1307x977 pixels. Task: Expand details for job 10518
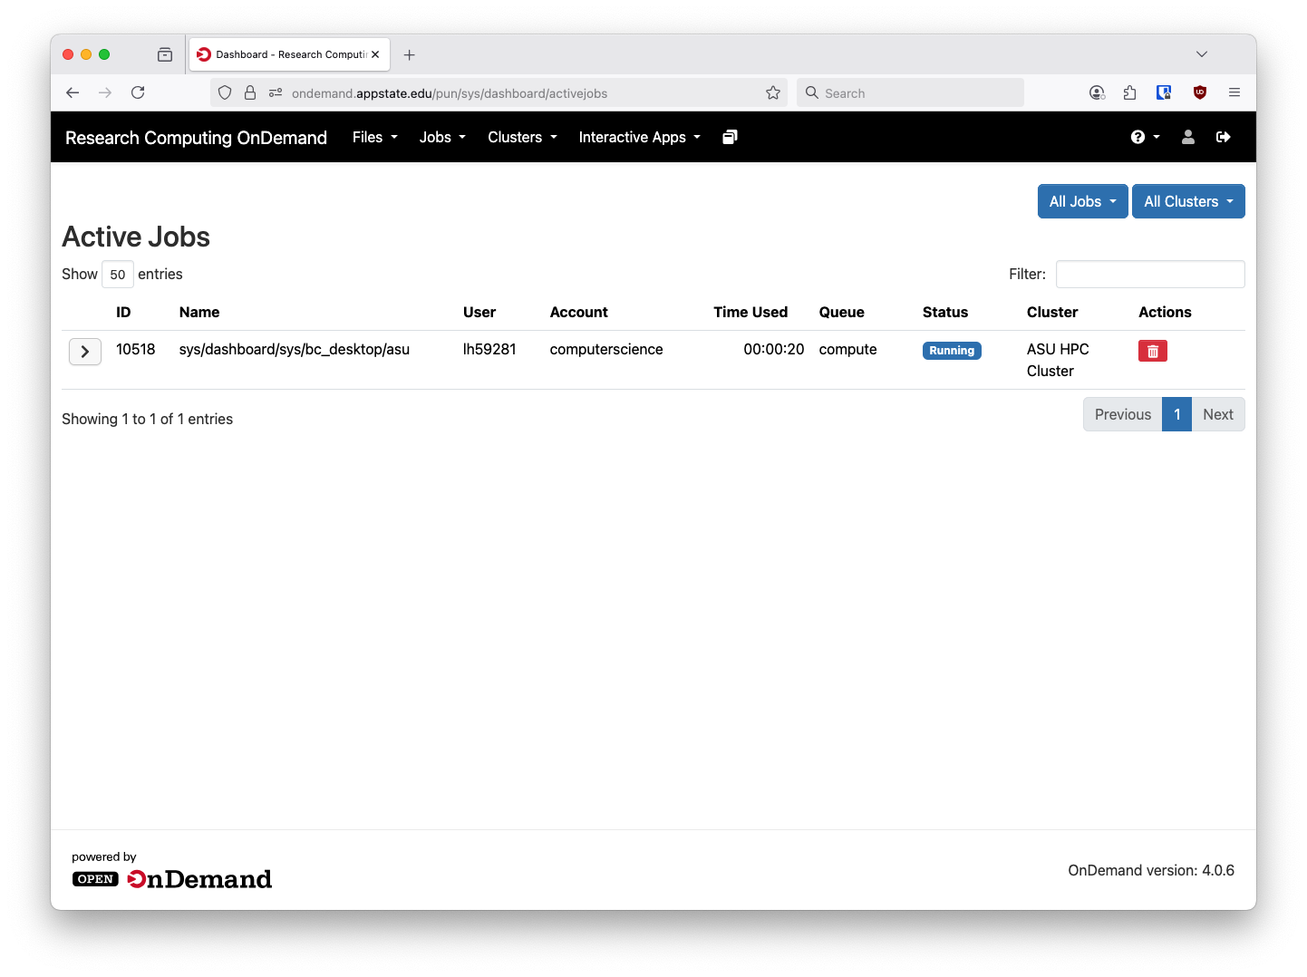click(85, 352)
